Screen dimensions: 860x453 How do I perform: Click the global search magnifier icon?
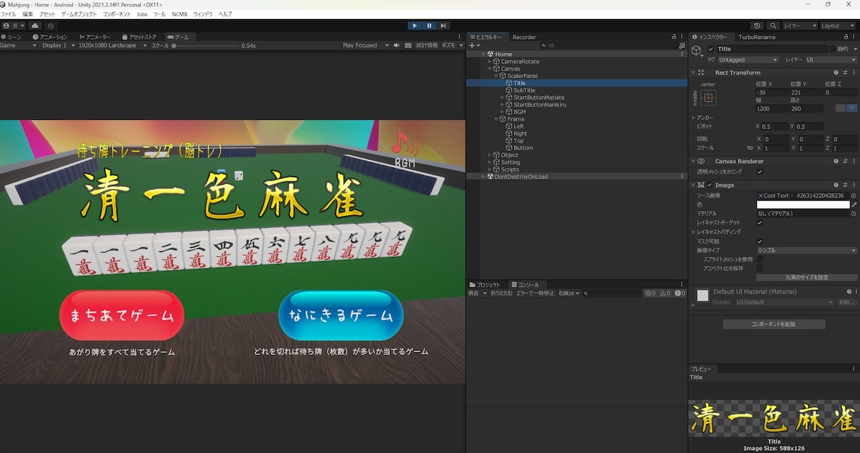(773, 25)
